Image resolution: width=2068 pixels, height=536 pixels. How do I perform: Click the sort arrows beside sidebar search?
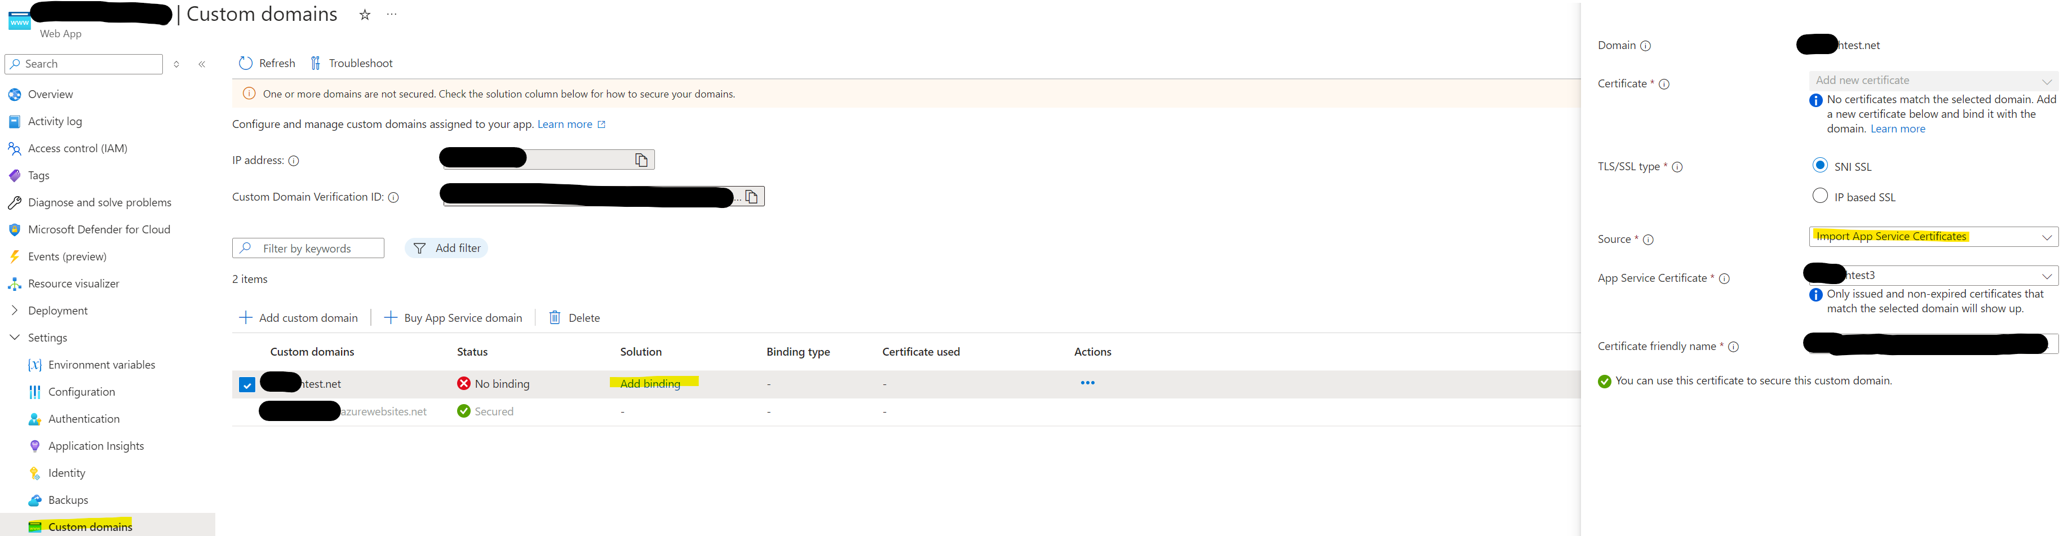[176, 64]
